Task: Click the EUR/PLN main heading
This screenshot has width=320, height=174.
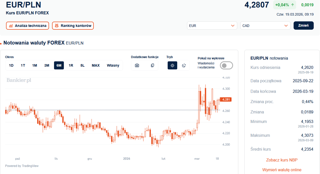Action: 24,4
